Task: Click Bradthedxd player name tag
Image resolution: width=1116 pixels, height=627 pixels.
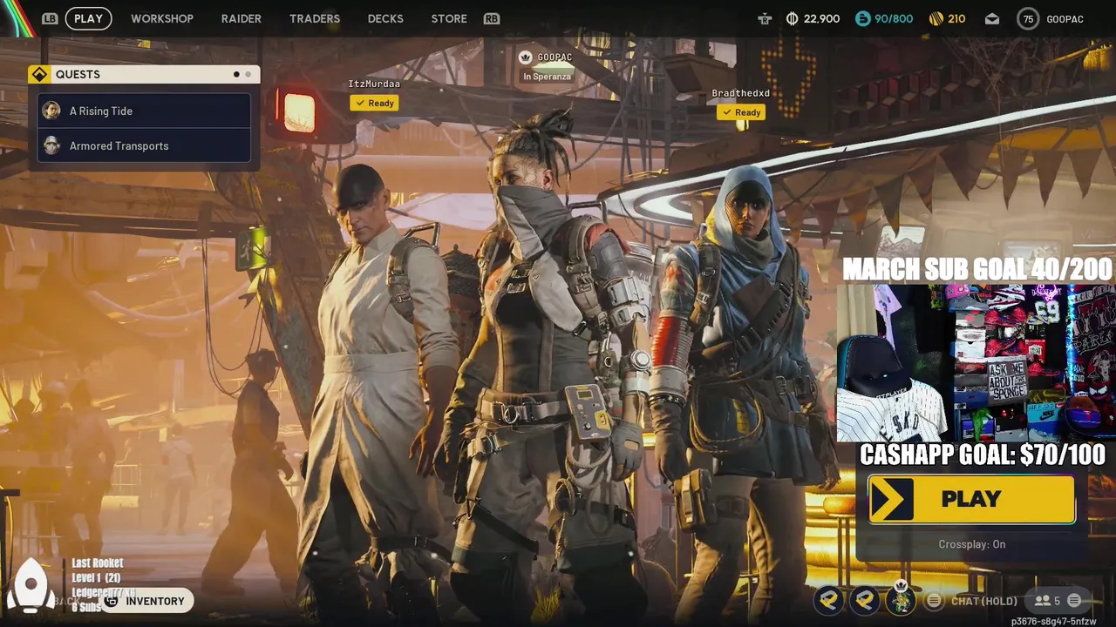Action: [740, 93]
